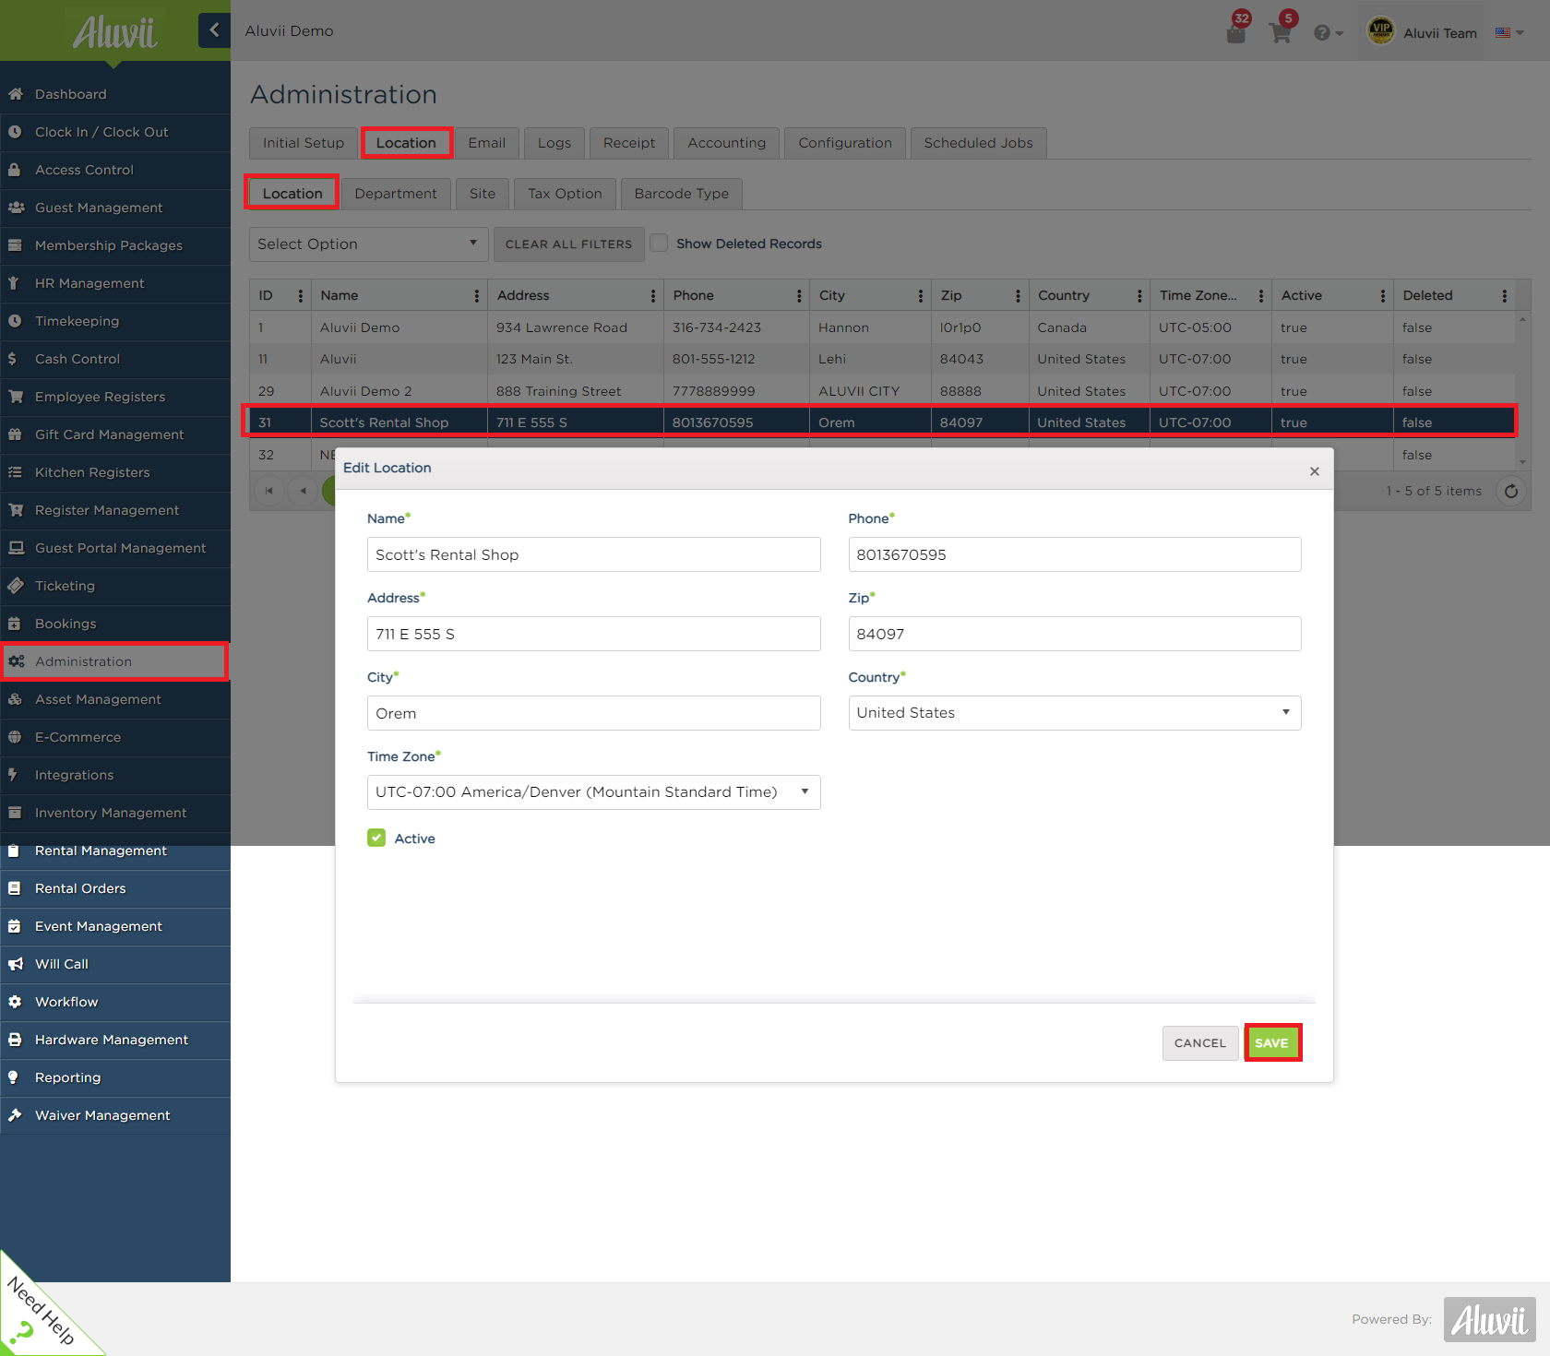Close the Edit Location dialog
This screenshot has height=1356, width=1550.
[x=1315, y=471]
